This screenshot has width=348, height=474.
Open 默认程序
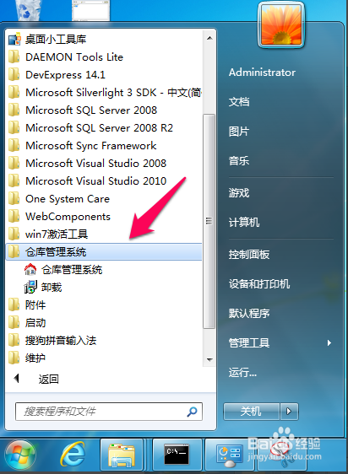(x=249, y=314)
